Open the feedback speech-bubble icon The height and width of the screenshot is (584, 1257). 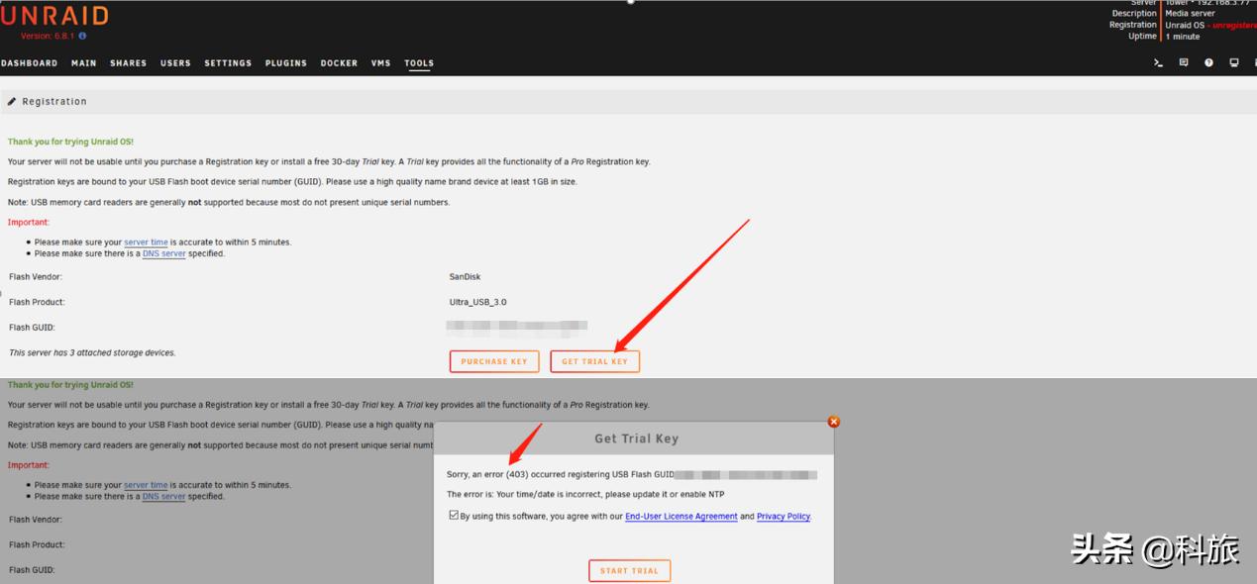coord(1184,62)
